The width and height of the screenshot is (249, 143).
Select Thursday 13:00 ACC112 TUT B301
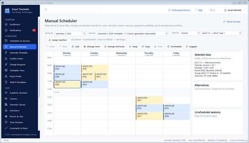[x=149, y=100]
